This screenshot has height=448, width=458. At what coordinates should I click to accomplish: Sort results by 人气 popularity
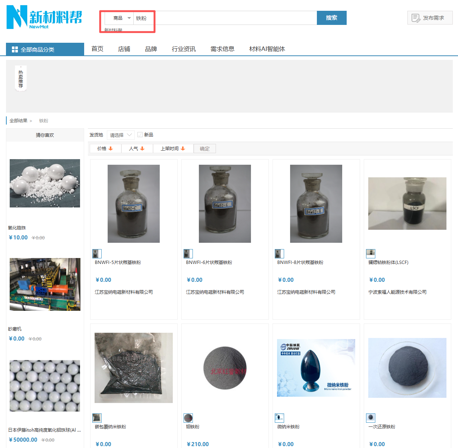pos(137,149)
